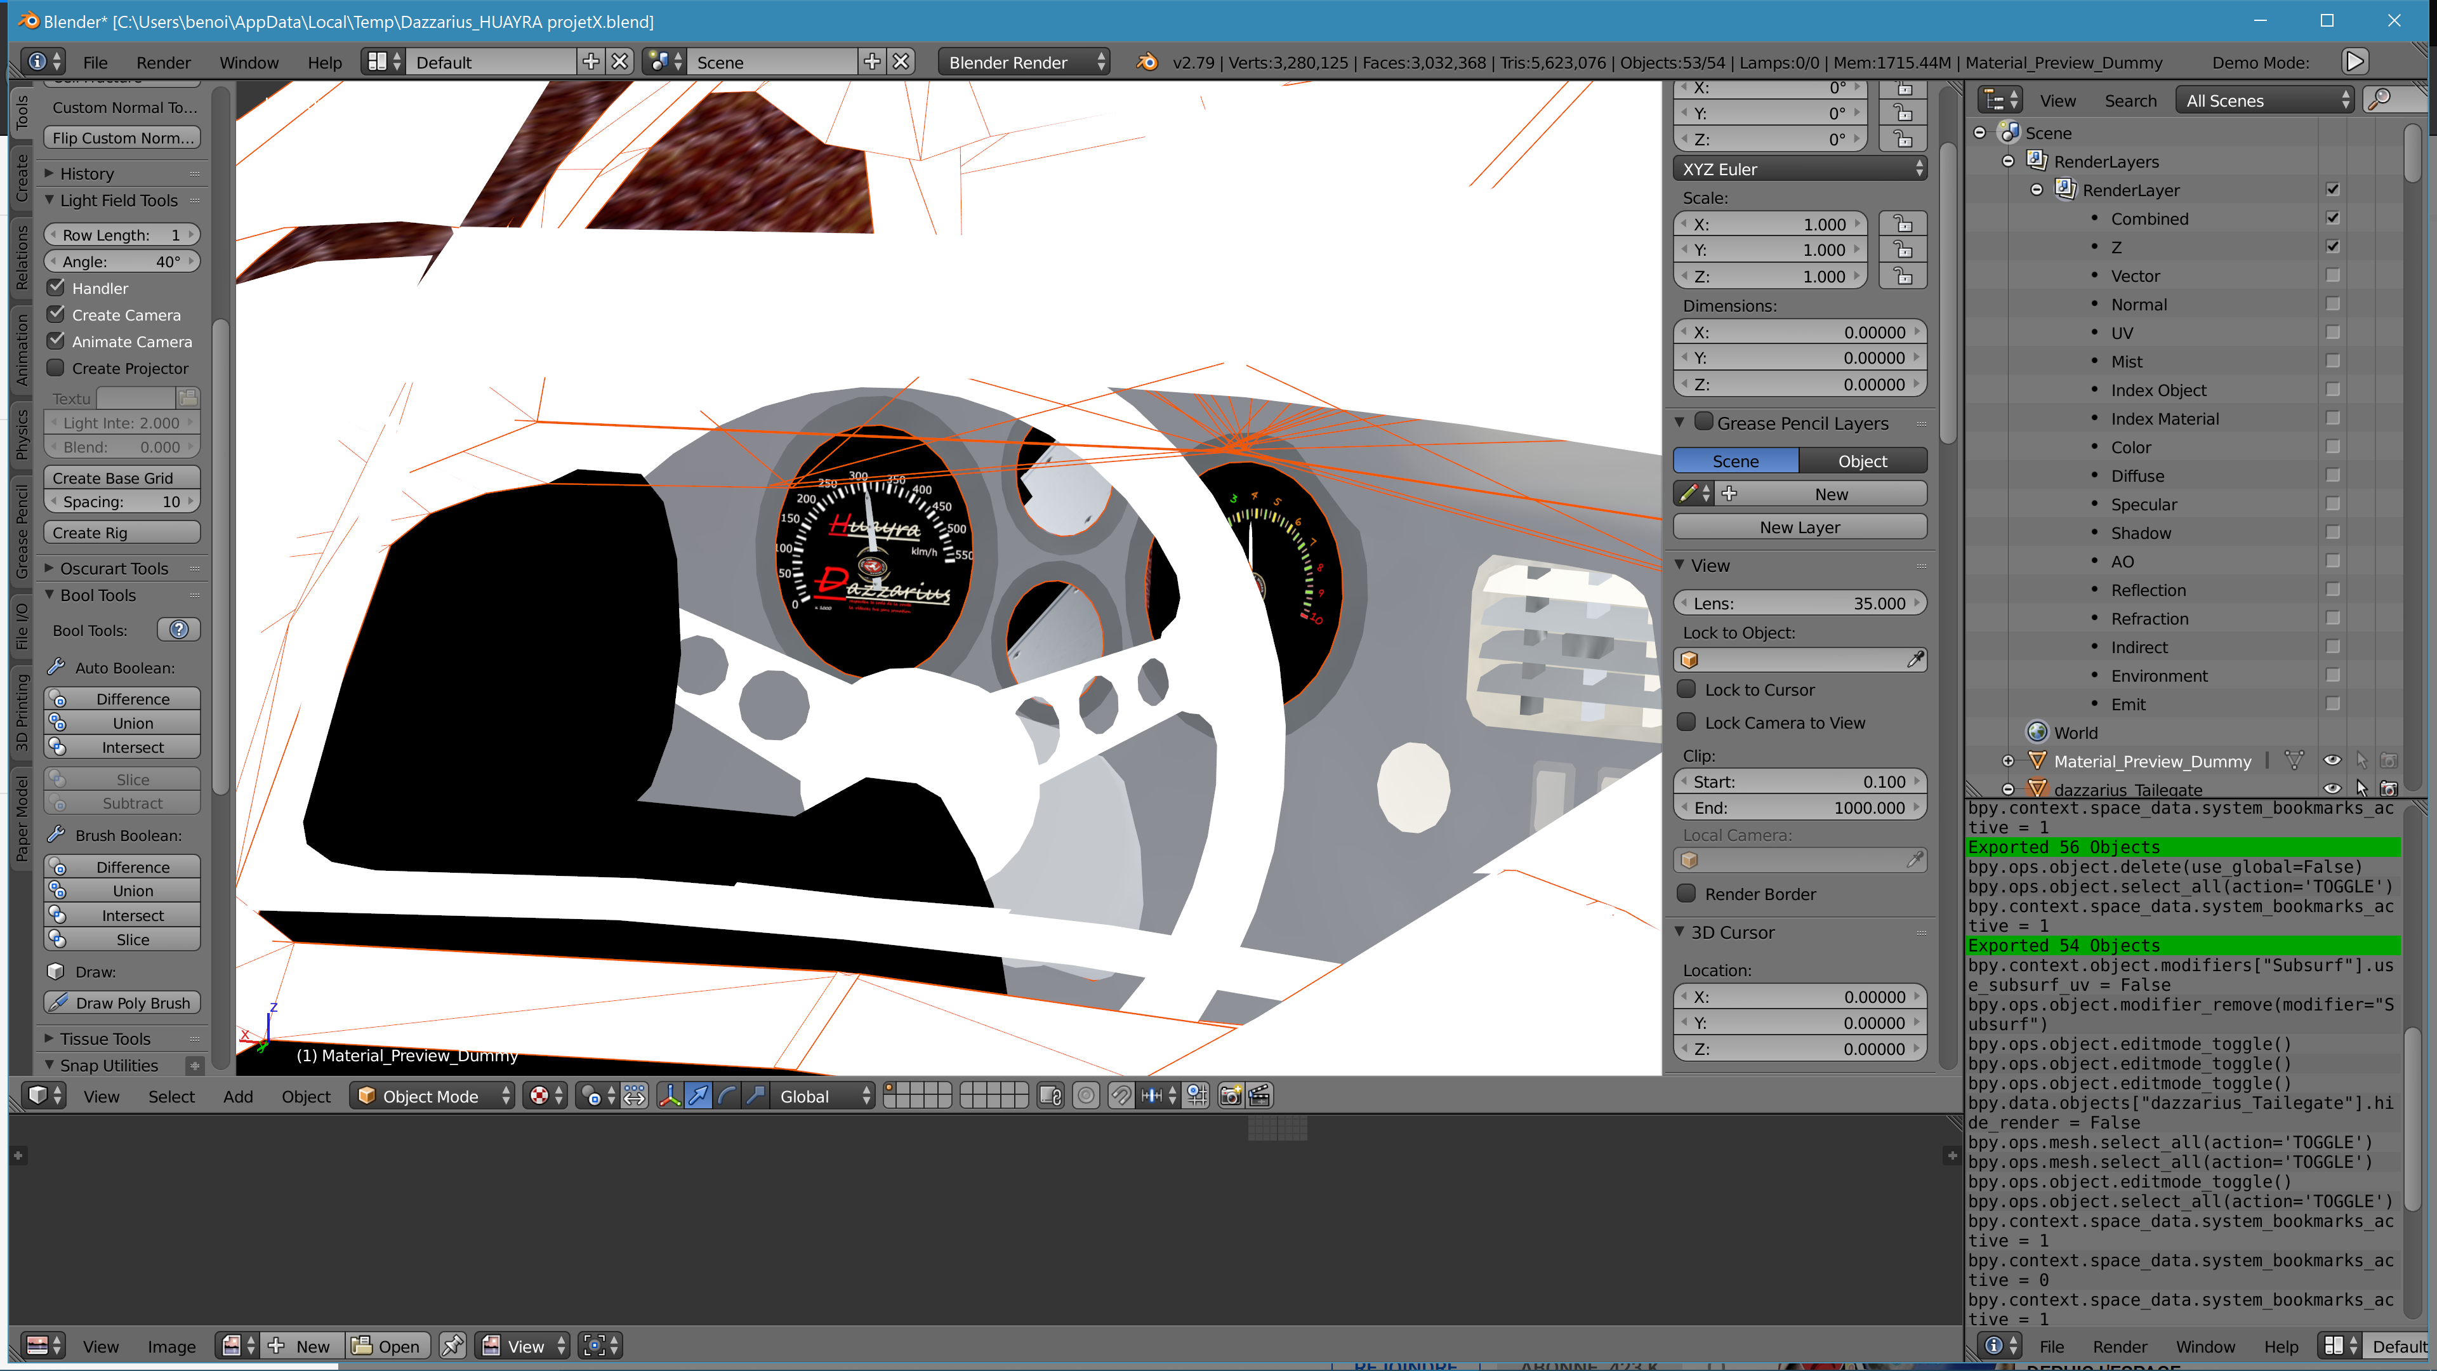Image resolution: width=2437 pixels, height=1371 pixels.
Task: Expand the Oscurart Tools panel
Action: tap(50, 567)
